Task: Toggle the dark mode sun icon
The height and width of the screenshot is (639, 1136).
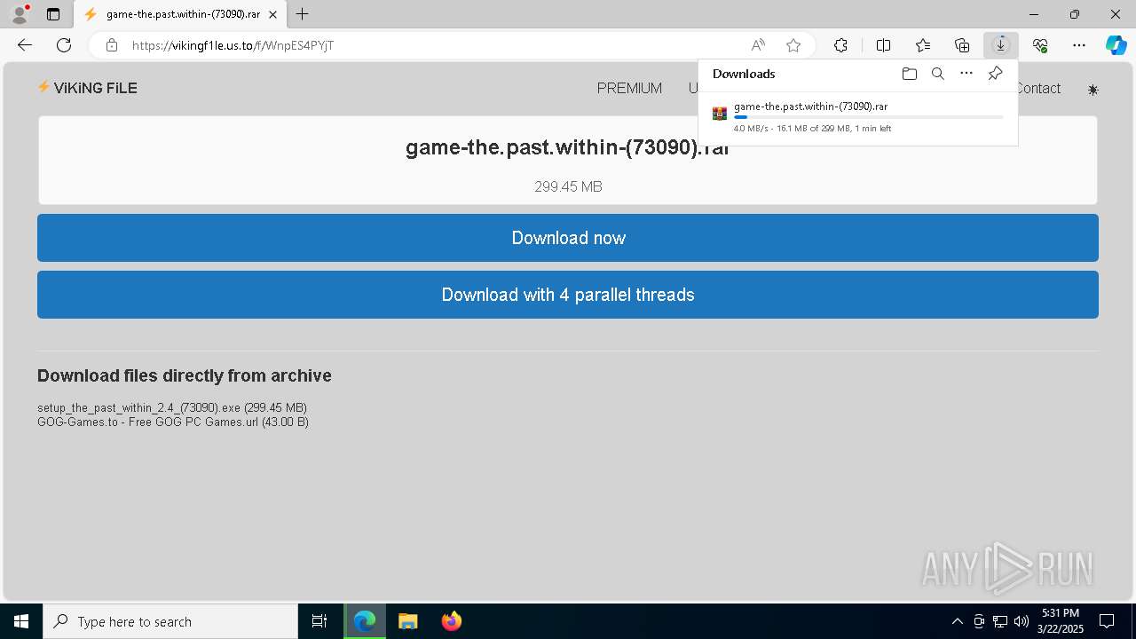Action: pyautogui.click(x=1093, y=90)
